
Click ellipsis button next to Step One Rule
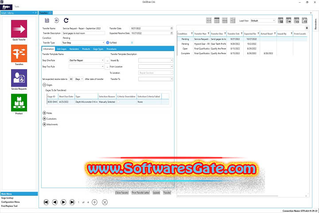pos(107,60)
